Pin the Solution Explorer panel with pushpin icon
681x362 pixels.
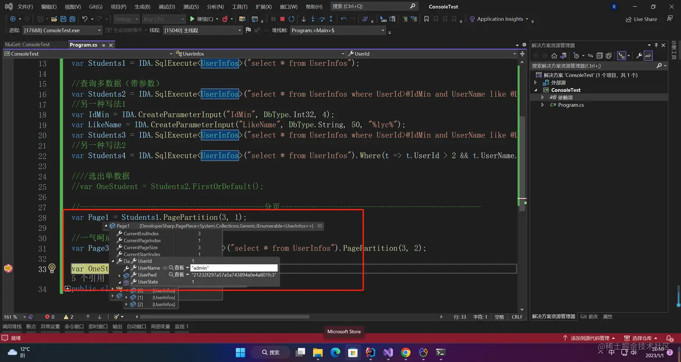(656, 45)
